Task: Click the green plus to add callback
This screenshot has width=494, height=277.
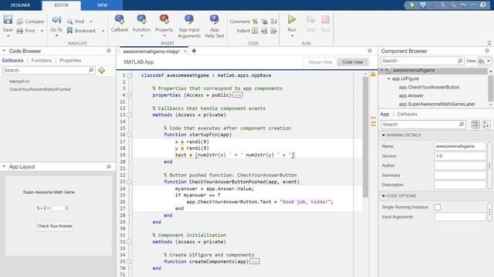Action: coord(101,70)
